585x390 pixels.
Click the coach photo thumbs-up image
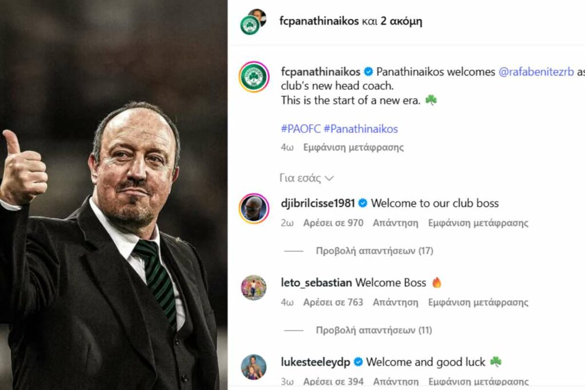coord(114,195)
